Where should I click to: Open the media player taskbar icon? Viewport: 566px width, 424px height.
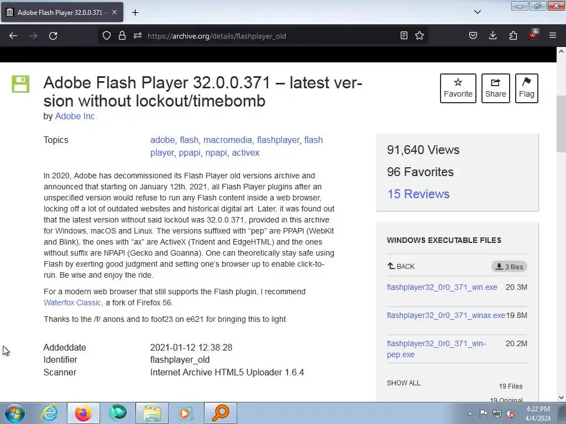click(x=186, y=413)
